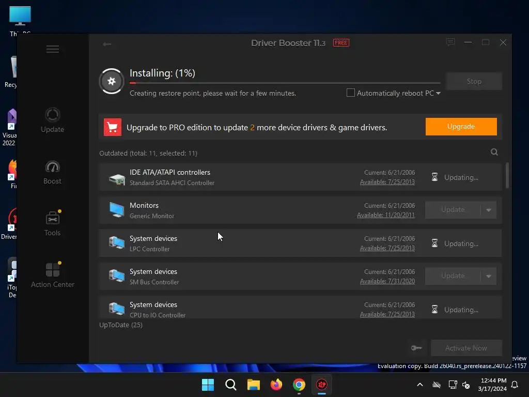Viewport: 529px width, 397px height.
Task: Click Activate Now button
Action: click(x=466, y=348)
